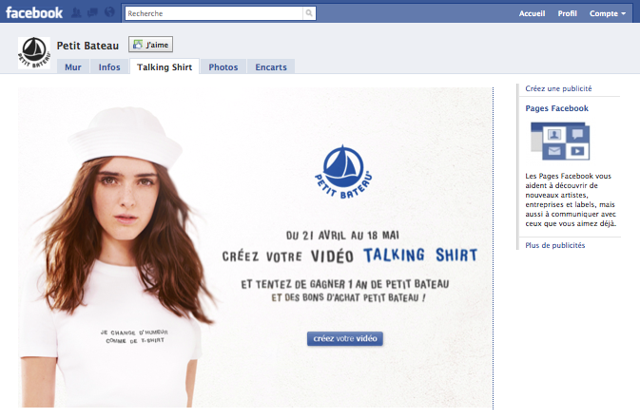Image resolution: width=640 pixels, height=418 pixels.
Task: Click the Petit Bateau page title
Action: [x=87, y=46]
